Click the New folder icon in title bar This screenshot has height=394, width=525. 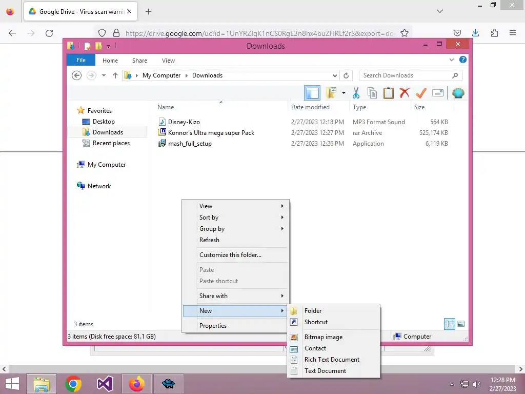point(98,46)
